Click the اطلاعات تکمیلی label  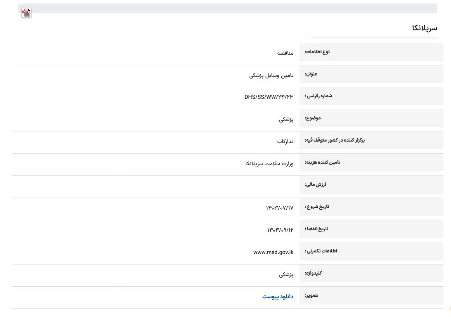tap(321, 251)
